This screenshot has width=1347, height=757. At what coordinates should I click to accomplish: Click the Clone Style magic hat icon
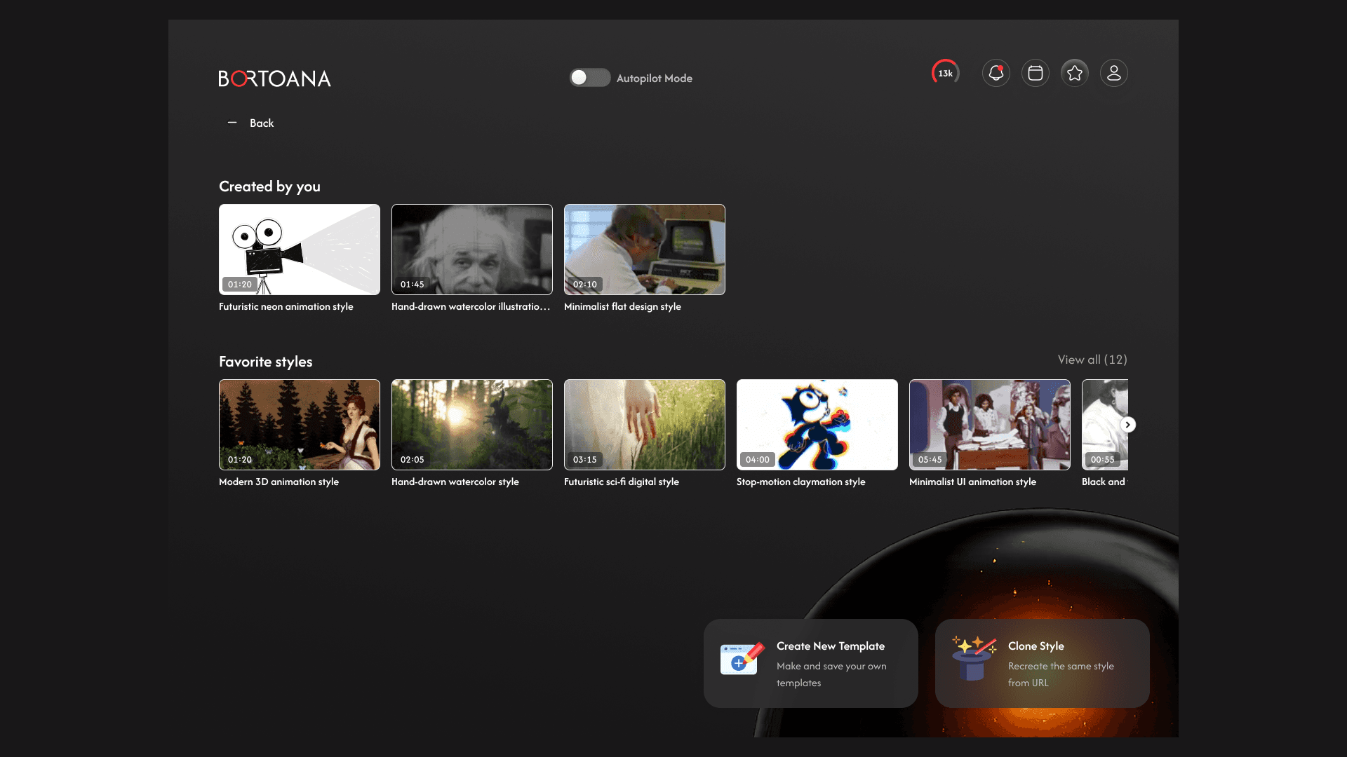(x=973, y=657)
